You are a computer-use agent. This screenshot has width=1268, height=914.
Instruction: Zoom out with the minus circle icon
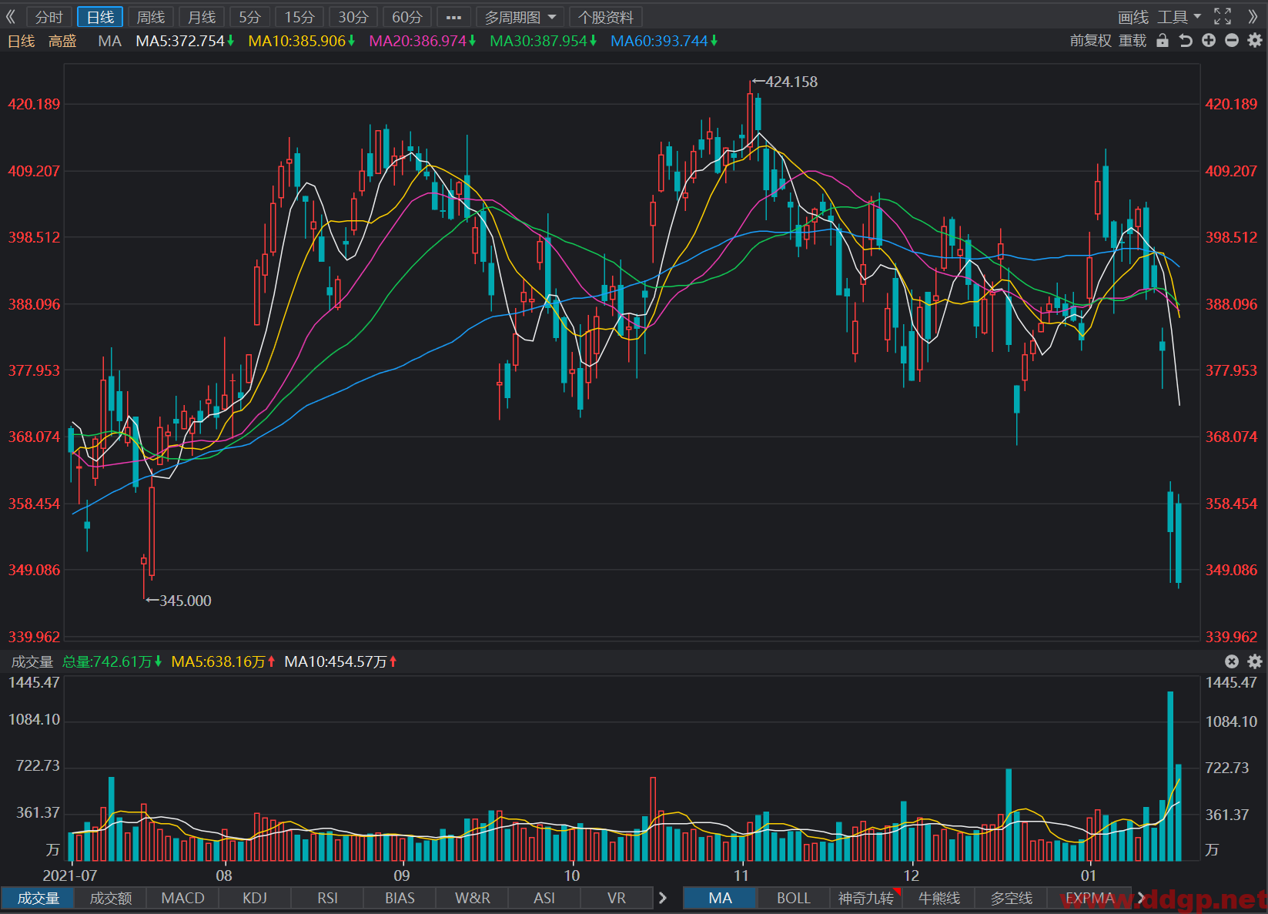click(x=1232, y=41)
